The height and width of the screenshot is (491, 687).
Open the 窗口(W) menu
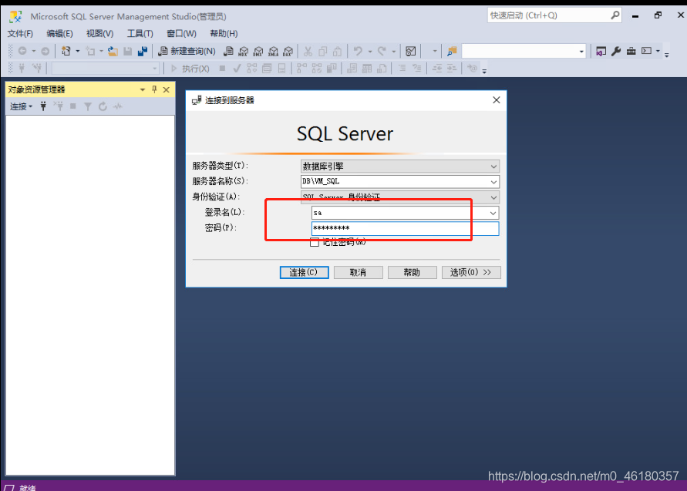pos(181,33)
